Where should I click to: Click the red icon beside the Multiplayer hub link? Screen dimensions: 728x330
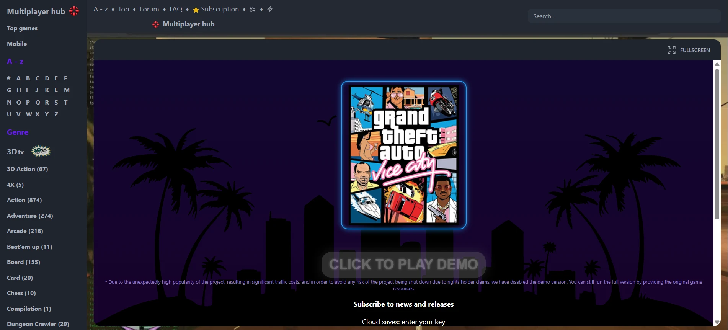[156, 25]
